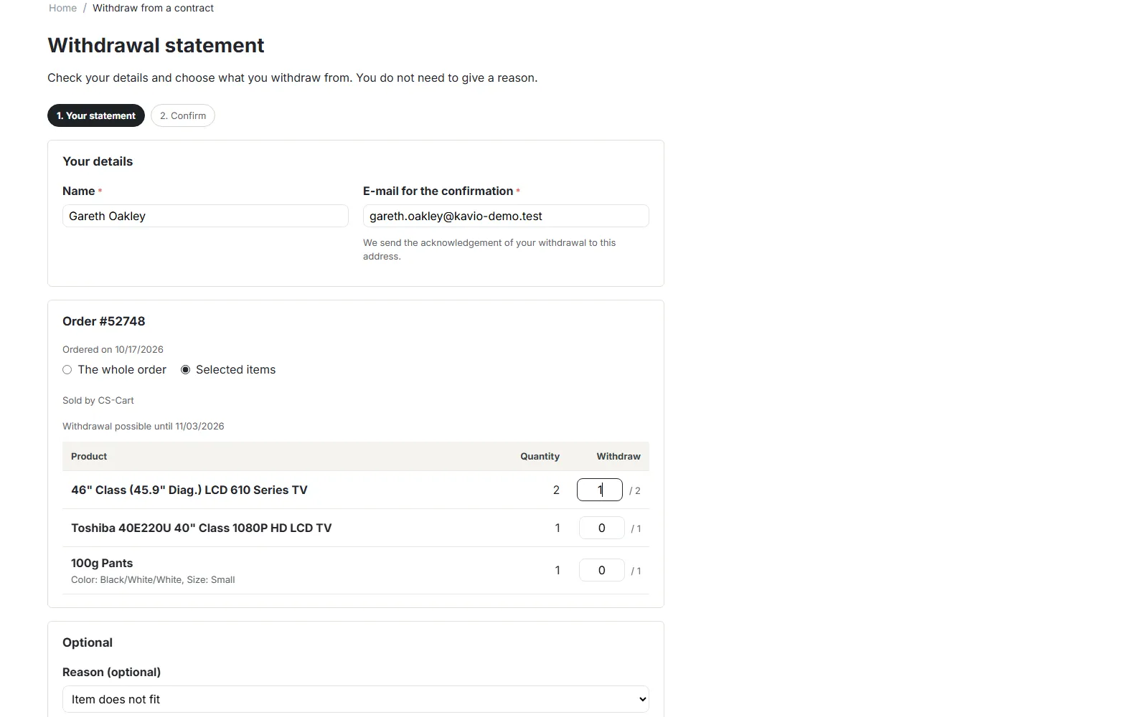The height and width of the screenshot is (717, 1148).
Task: Click the 'Product' column header
Action: pyautogui.click(x=89, y=456)
